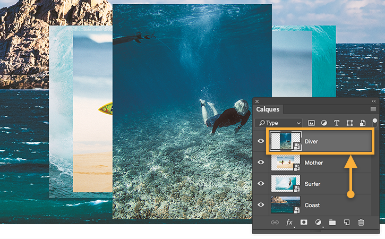Click the Coast layer name
The width and height of the screenshot is (385, 239).
pyautogui.click(x=312, y=205)
